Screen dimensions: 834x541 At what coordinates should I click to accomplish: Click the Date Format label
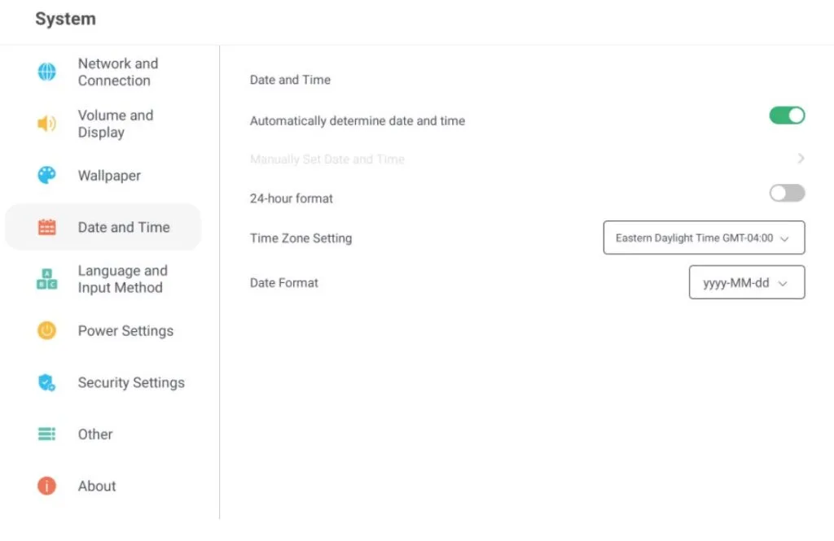point(284,283)
